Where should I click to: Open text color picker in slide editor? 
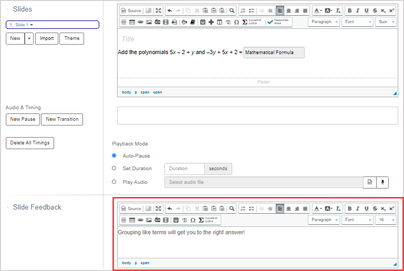(318, 11)
